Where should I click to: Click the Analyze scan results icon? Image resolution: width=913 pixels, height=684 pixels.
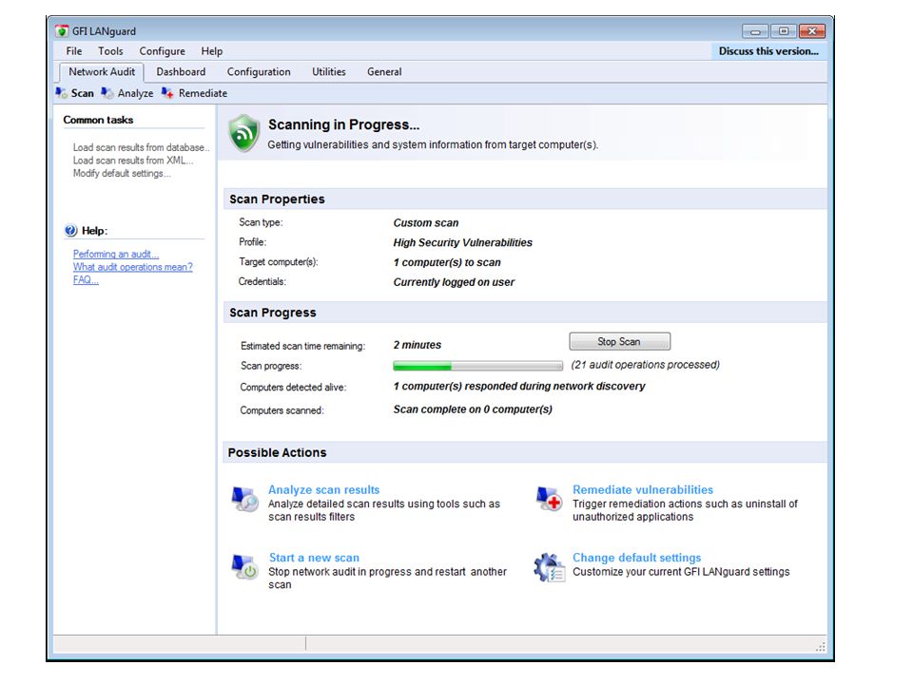point(245,499)
